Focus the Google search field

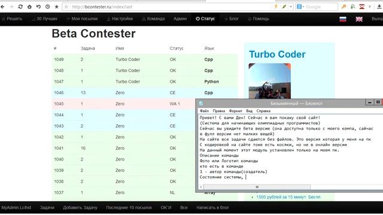321,7
